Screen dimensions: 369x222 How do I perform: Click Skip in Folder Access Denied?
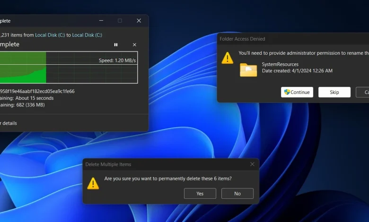click(334, 92)
